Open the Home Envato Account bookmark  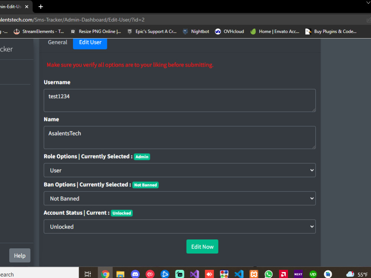point(275,32)
